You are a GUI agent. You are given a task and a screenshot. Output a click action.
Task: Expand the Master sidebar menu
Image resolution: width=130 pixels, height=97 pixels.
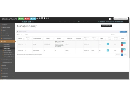click(8, 30)
